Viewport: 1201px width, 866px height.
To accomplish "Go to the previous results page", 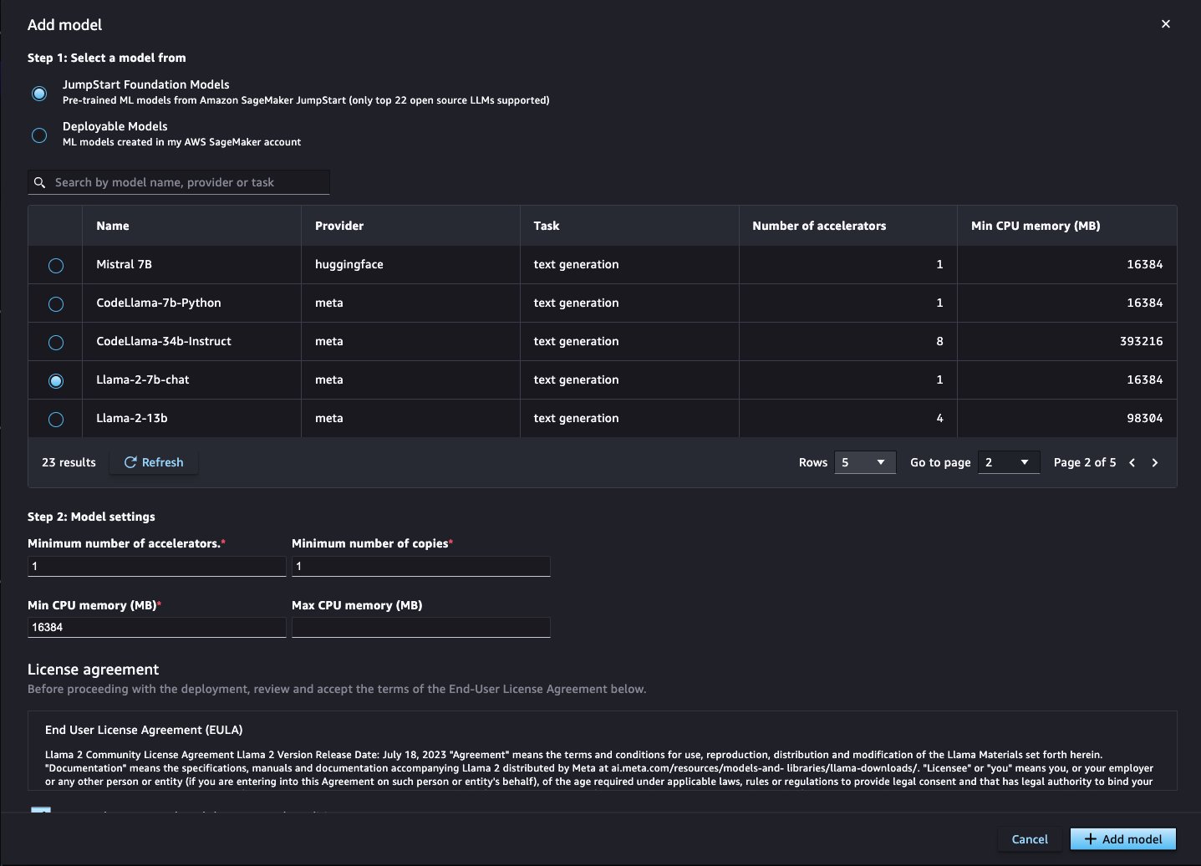I will tap(1132, 462).
